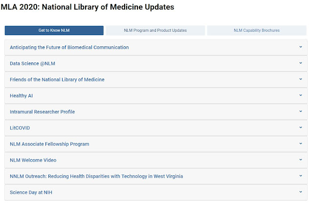This screenshot has height=204, width=313.
Task: Click the NLM Welcome Video title
Action: click(x=33, y=160)
